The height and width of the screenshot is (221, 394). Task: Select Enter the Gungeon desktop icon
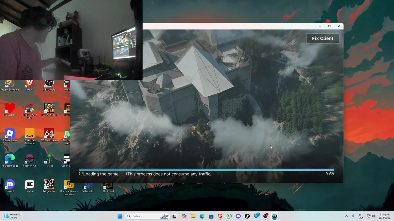point(30,137)
